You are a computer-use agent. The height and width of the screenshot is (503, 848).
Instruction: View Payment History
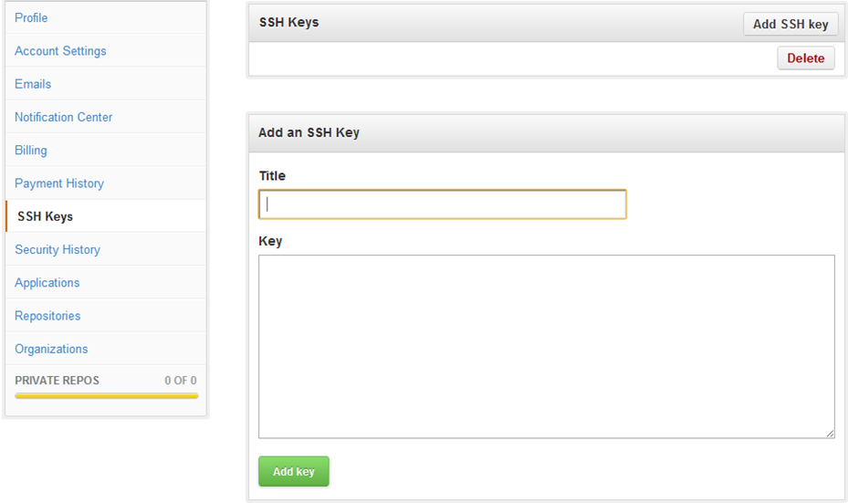[59, 183]
